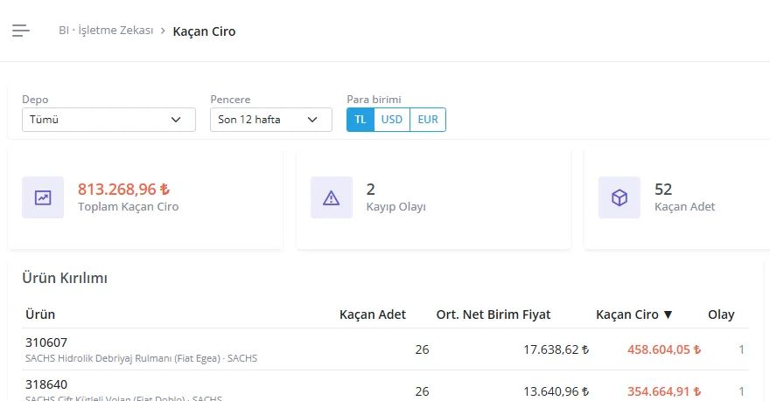
Task: Go to BI · İşletme Zekası breadcrumb
Action: [x=106, y=31]
